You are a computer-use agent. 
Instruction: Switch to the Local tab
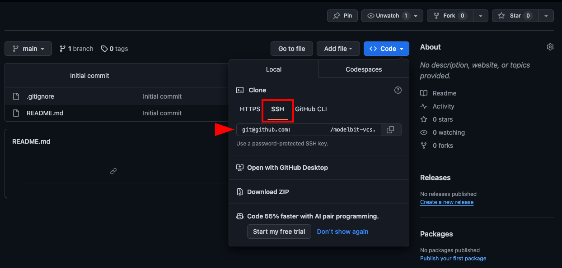274,69
